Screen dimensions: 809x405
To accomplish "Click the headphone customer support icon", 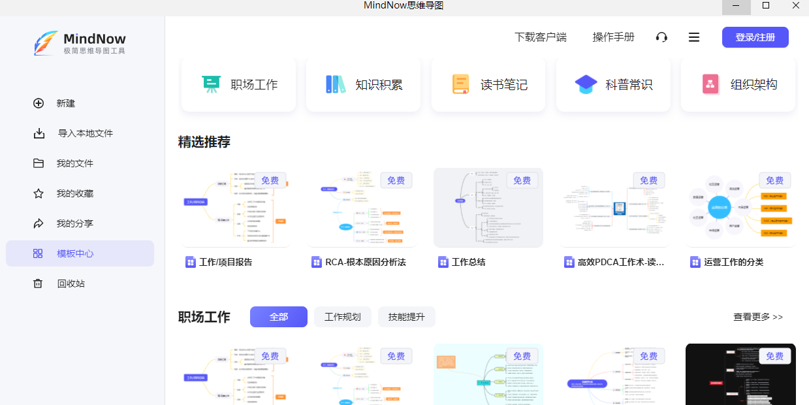I will coord(661,37).
